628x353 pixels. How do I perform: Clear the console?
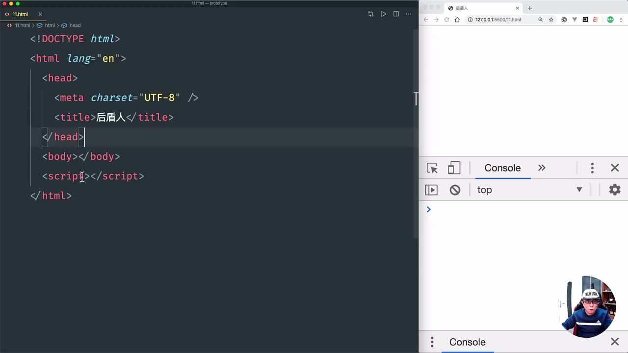pos(455,190)
